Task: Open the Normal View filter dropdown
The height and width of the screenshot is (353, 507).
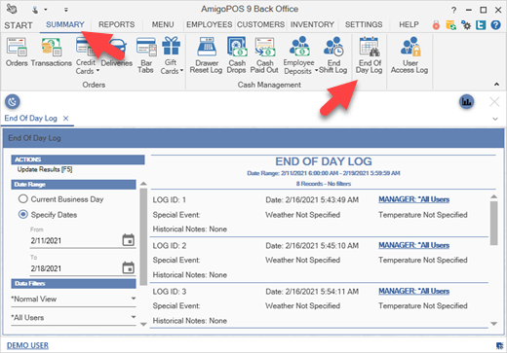Action: pos(73,299)
